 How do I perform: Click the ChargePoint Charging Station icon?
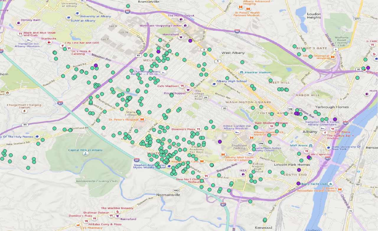coord(25,111)
